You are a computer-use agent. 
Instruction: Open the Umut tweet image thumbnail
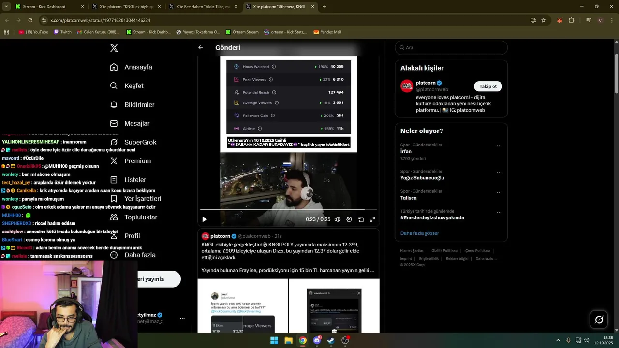pyautogui.click(x=243, y=305)
